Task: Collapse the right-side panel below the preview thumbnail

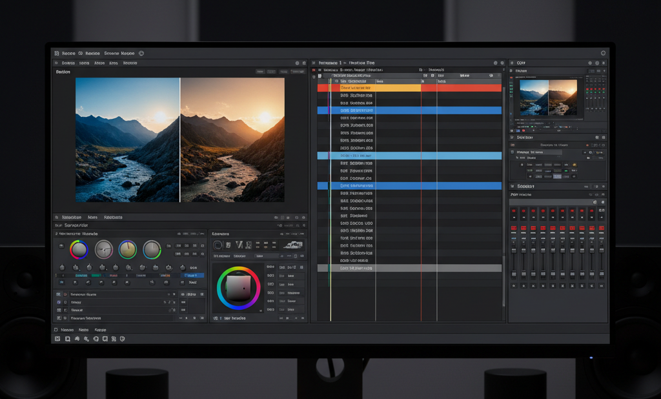Action: pyautogui.click(x=513, y=138)
